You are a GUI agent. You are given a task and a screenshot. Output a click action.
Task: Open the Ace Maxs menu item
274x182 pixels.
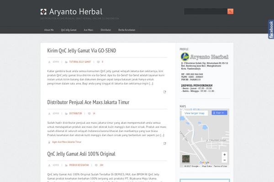[x=89, y=30]
